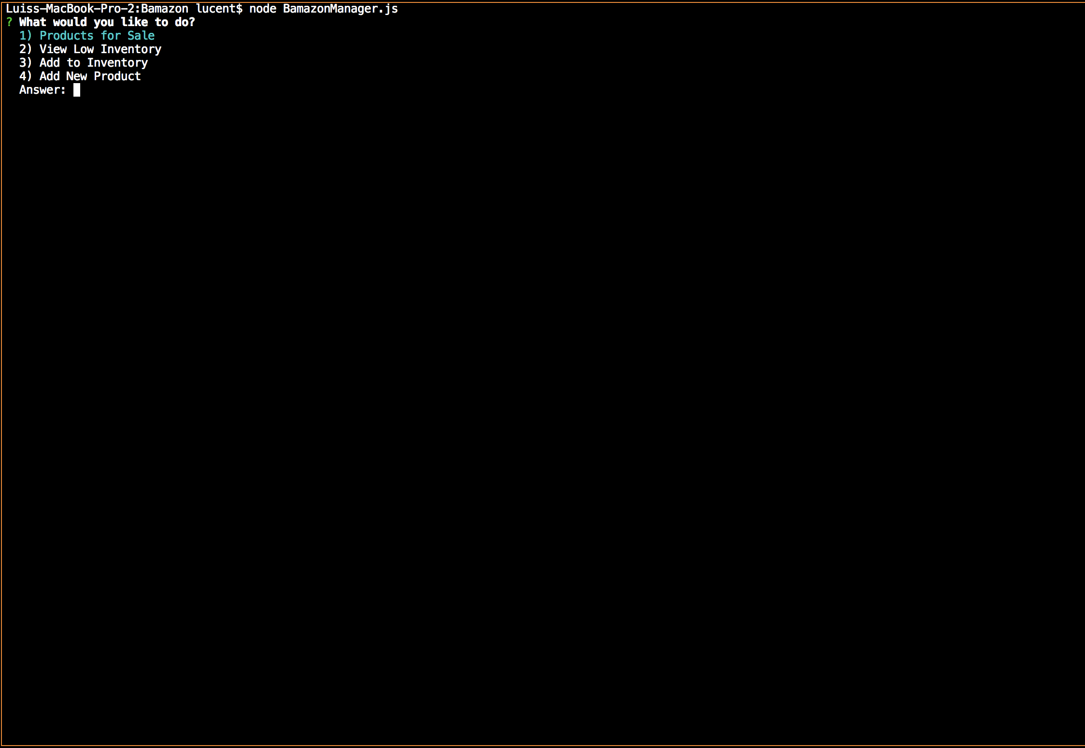Click the BamazonManager.js filename in the command

point(340,9)
